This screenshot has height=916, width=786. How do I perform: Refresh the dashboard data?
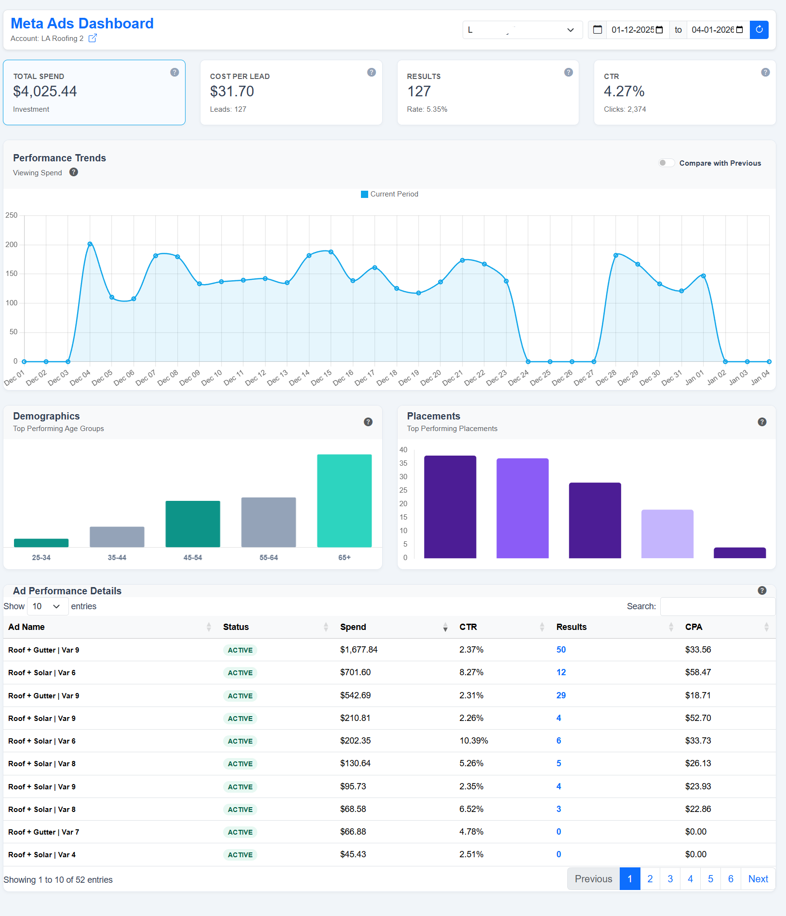pyautogui.click(x=759, y=29)
